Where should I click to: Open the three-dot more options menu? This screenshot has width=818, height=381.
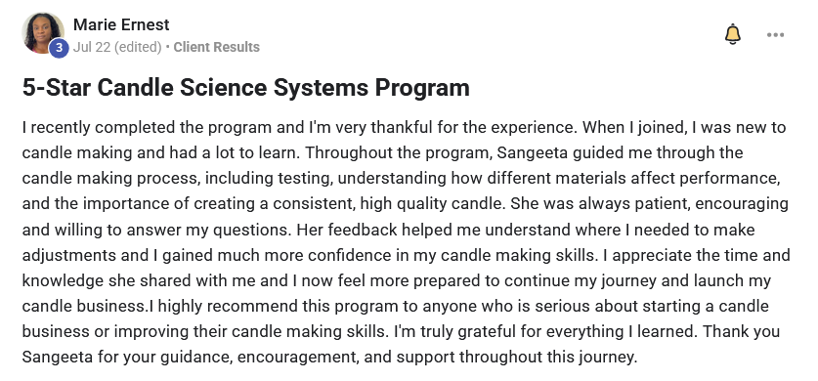(775, 35)
